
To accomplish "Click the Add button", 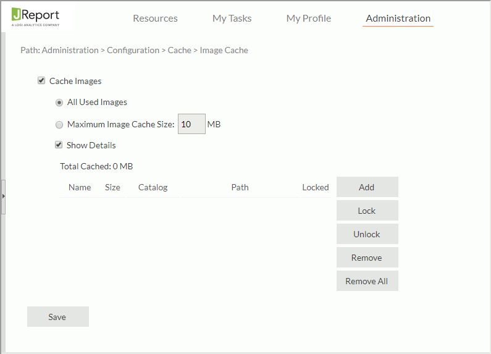I will [367, 187].
